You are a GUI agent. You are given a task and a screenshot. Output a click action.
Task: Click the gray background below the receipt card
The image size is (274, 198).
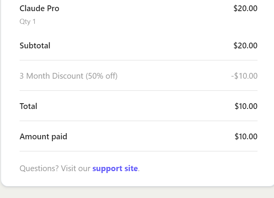[137, 193]
